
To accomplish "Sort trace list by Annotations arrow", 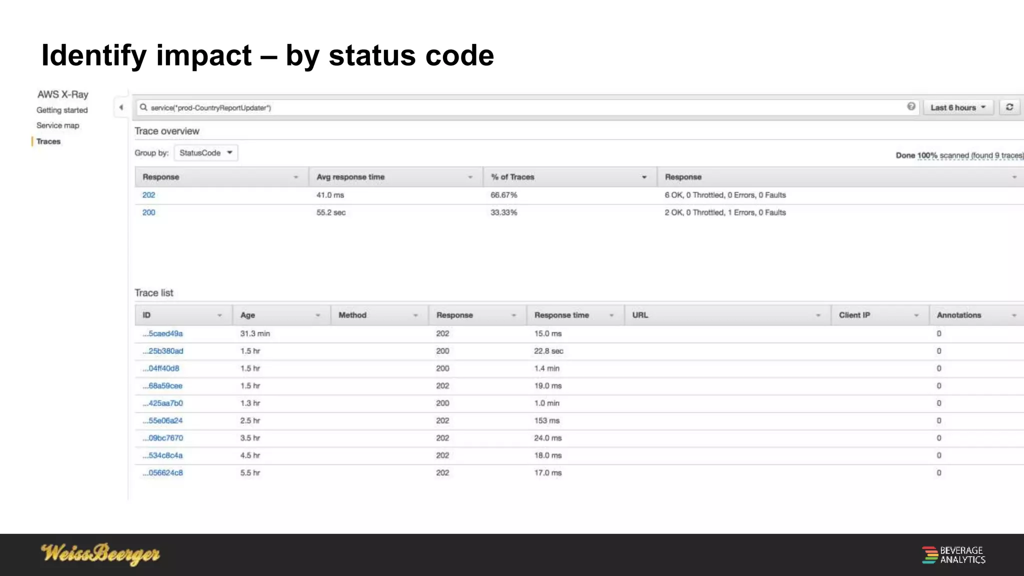I will point(1014,315).
